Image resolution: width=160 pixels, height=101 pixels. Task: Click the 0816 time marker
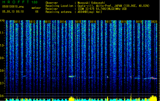(x=93, y=22)
